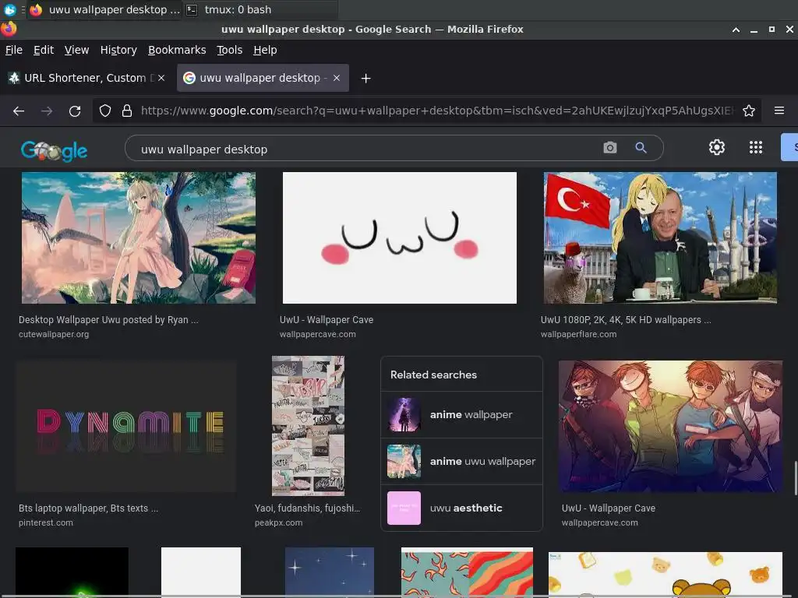Open the collage Yaoi fudanshis image
This screenshot has height=598, width=798.
(308, 426)
